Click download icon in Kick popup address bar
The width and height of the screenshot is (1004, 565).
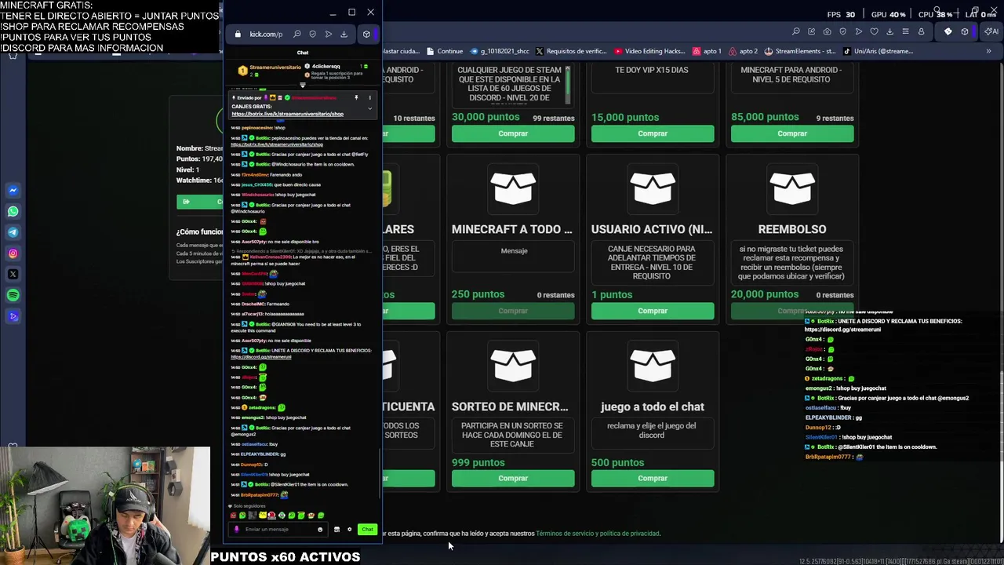tap(344, 34)
